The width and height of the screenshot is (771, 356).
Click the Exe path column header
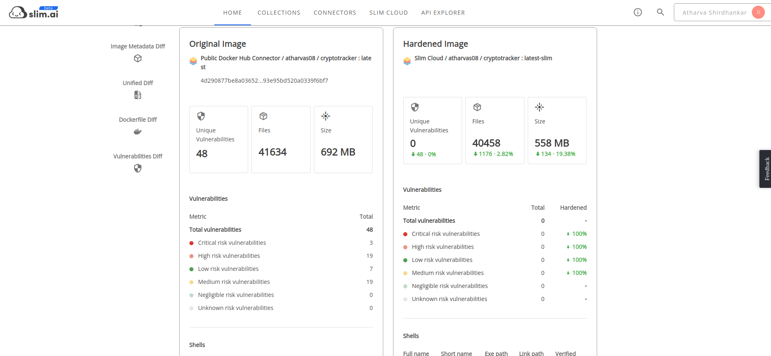496,354
